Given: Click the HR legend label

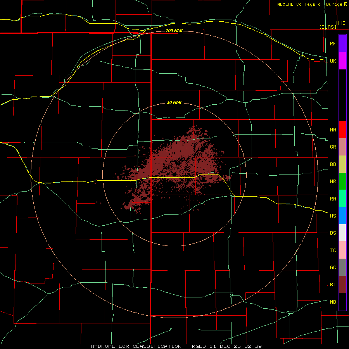Looking at the screenshot, I should coord(333,181).
